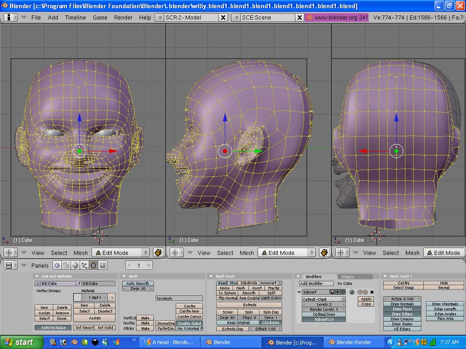Screen dimensions: 466x349
Task: Open the Render menu
Action: pyautogui.click(x=123, y=18)
